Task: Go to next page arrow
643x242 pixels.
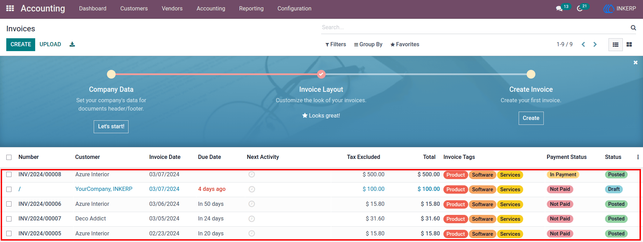Action: click(595, 45)
